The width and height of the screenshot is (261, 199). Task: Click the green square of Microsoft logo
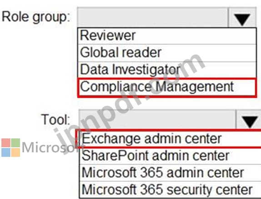click(15, 143)
